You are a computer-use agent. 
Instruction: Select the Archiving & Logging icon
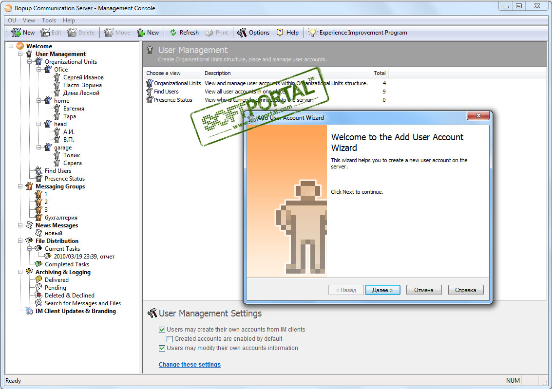pos(29,272)
